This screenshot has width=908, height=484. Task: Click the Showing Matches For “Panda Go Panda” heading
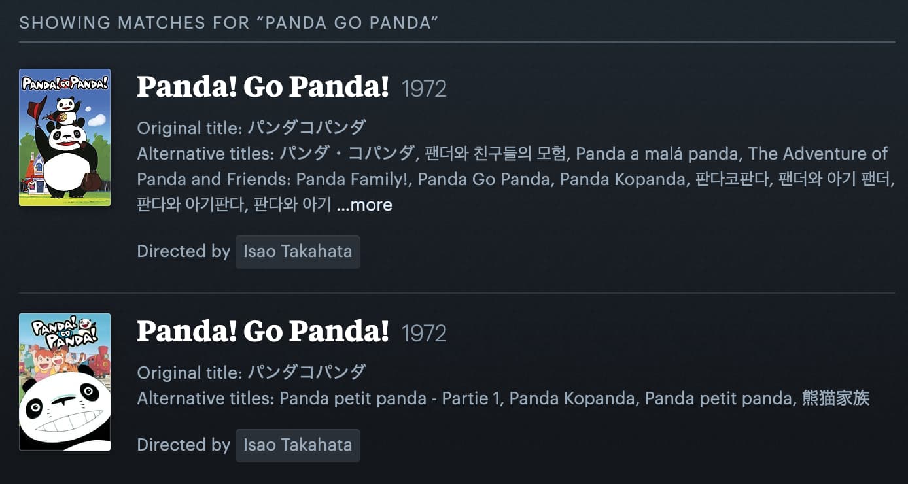(228, 23)
